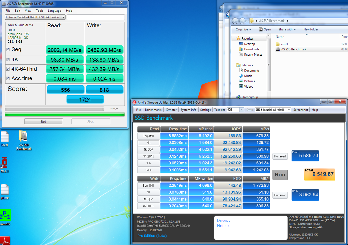Open Music library icon
This screenshot has height=245, width=348.
pyautogui.click(x=241, y=76)
